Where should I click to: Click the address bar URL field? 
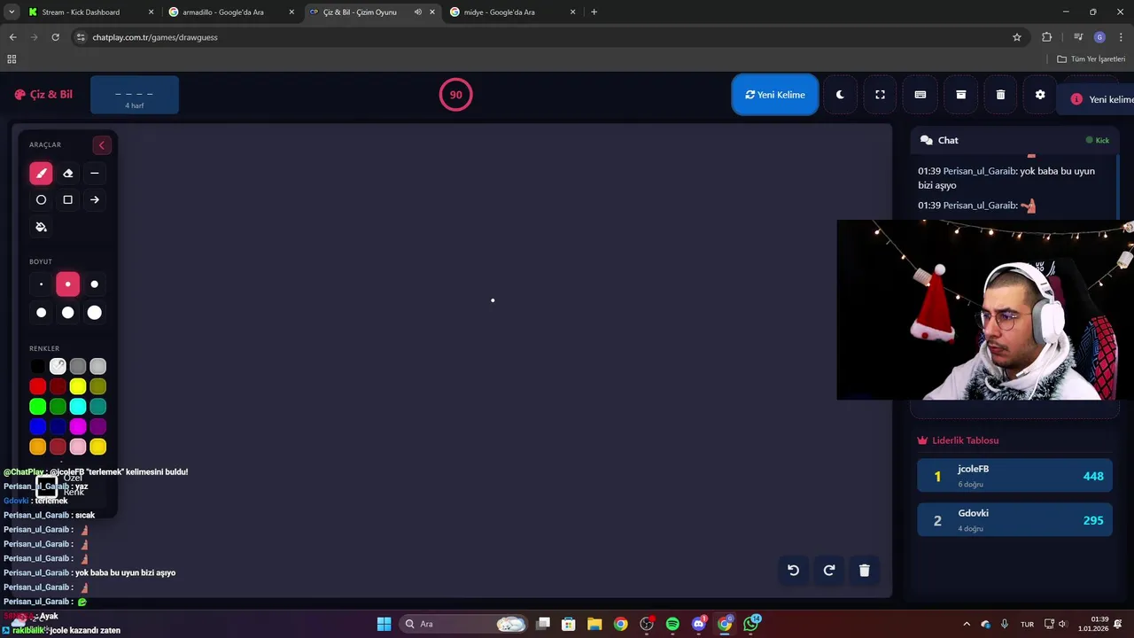coord(549,37)
